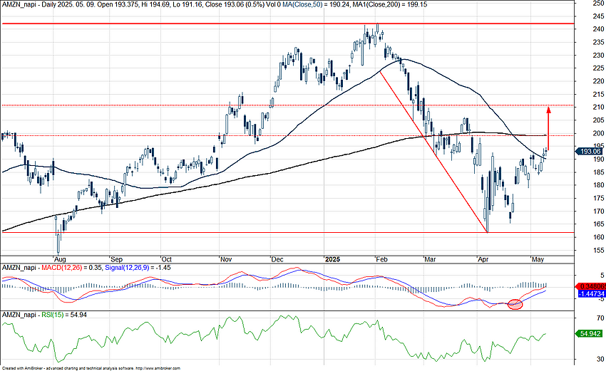Click the blue -1.44734 signal value tag
Image resolution: width=606 pixels, height=371 pixels.
pos(592,294)
